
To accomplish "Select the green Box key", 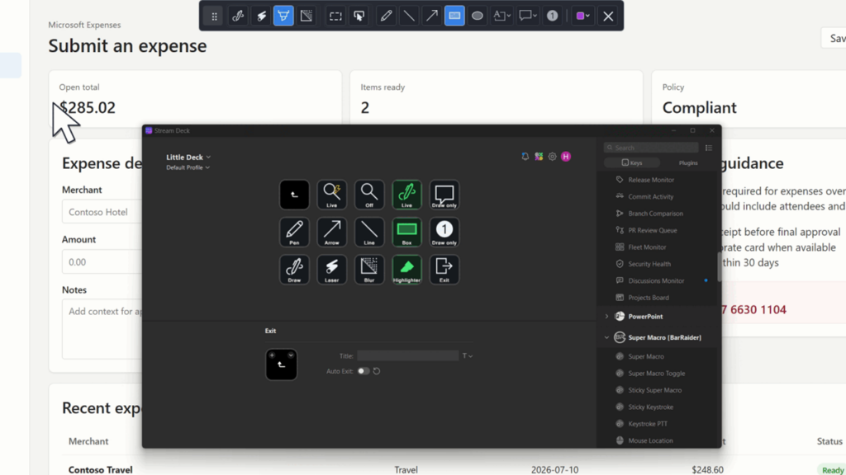I will (x=406, y=232).
